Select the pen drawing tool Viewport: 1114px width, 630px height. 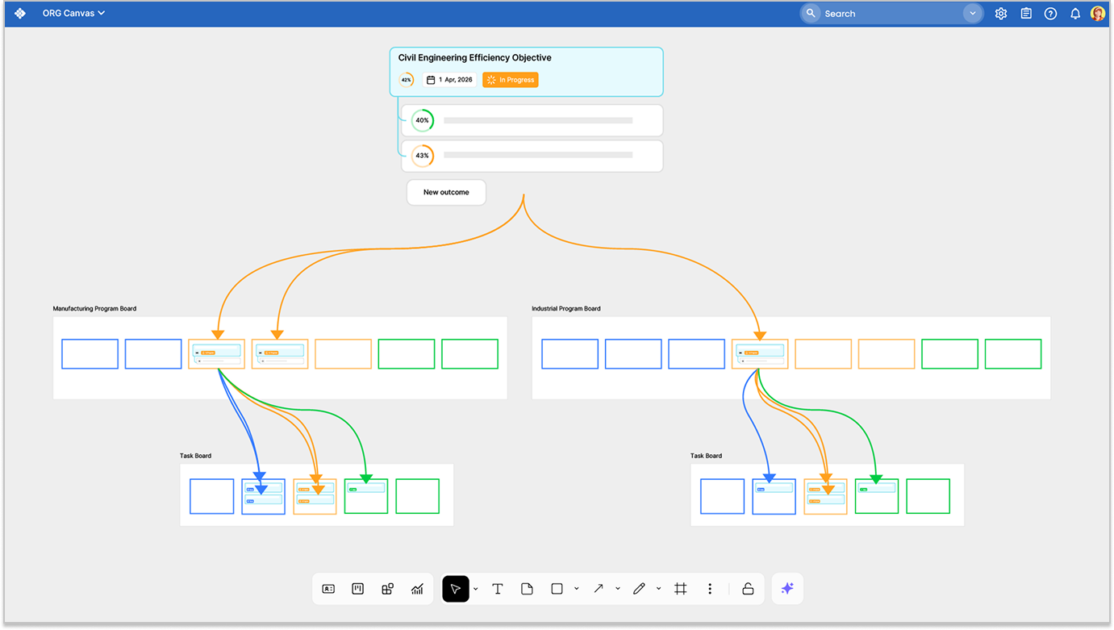639,589
